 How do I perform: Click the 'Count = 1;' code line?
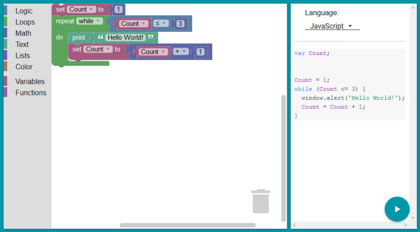point(312,80)
